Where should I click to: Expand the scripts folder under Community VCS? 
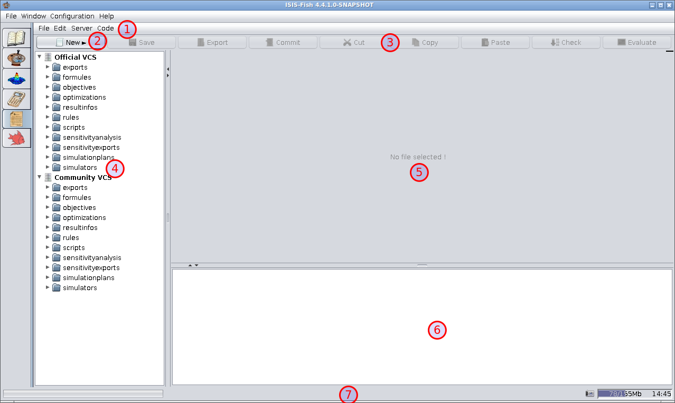[48, 247]
